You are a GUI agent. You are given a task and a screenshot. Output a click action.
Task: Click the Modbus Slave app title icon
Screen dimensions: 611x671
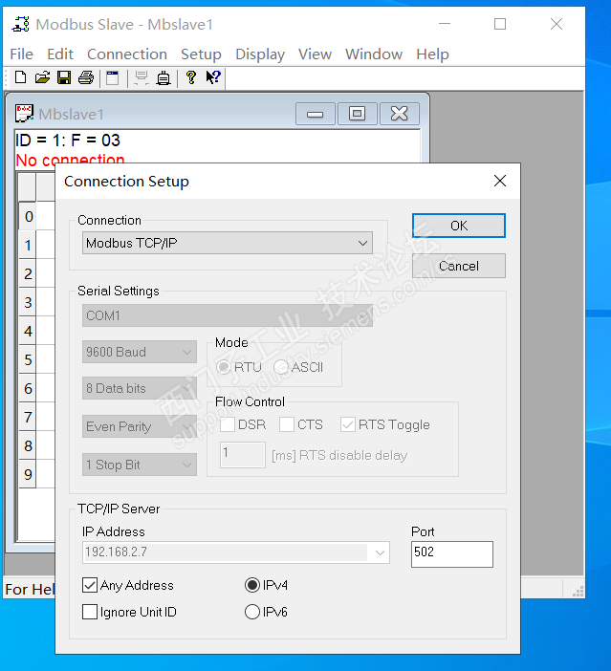(20, 24)
